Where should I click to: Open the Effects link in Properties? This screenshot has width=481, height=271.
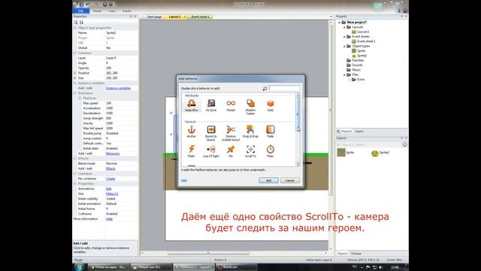(110, 169)
